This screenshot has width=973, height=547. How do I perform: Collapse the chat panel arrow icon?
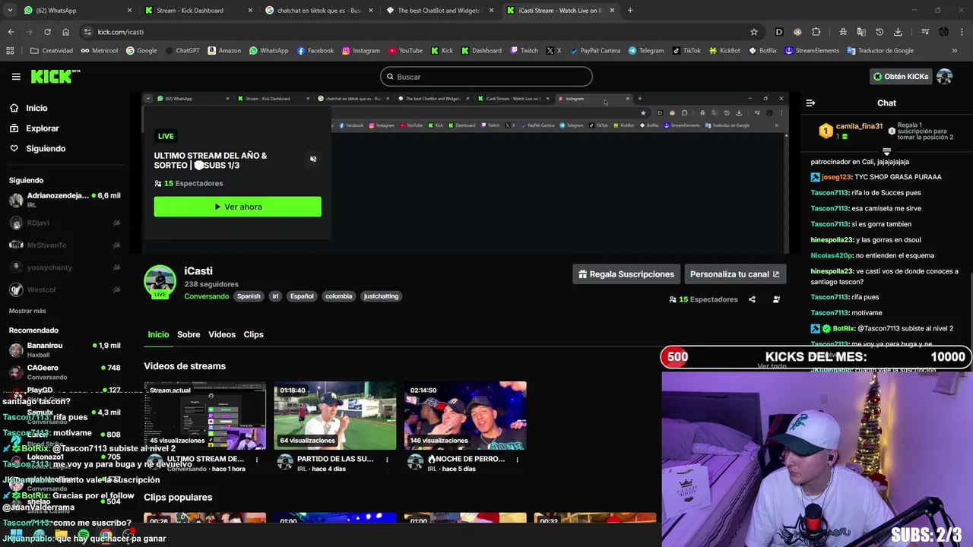point(810,103)
